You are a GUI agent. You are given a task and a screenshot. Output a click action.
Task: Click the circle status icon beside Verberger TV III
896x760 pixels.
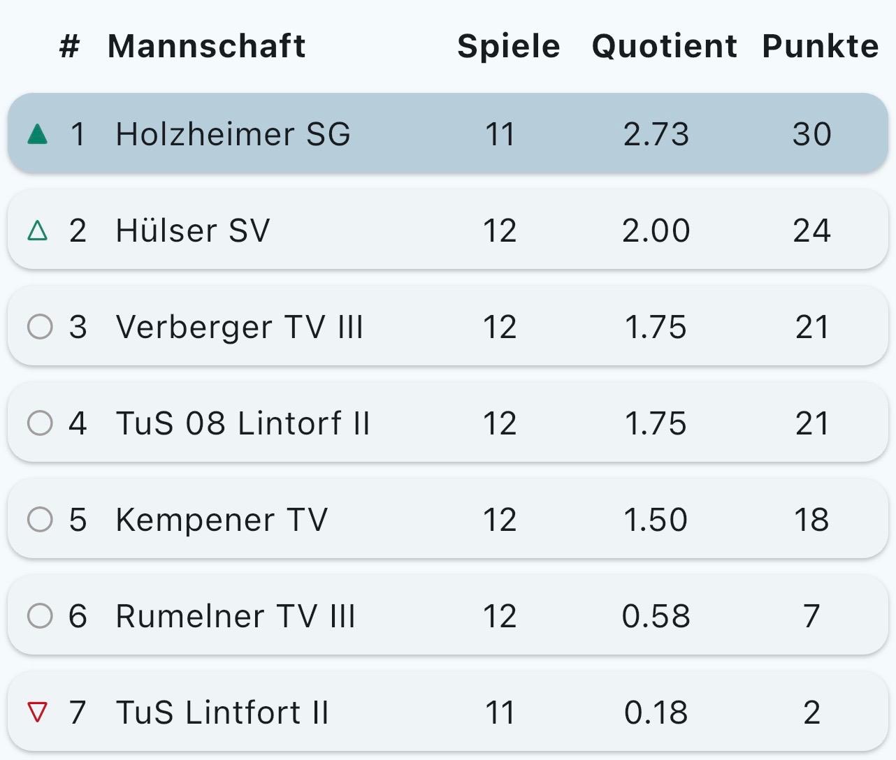click(x=40, y=326)
